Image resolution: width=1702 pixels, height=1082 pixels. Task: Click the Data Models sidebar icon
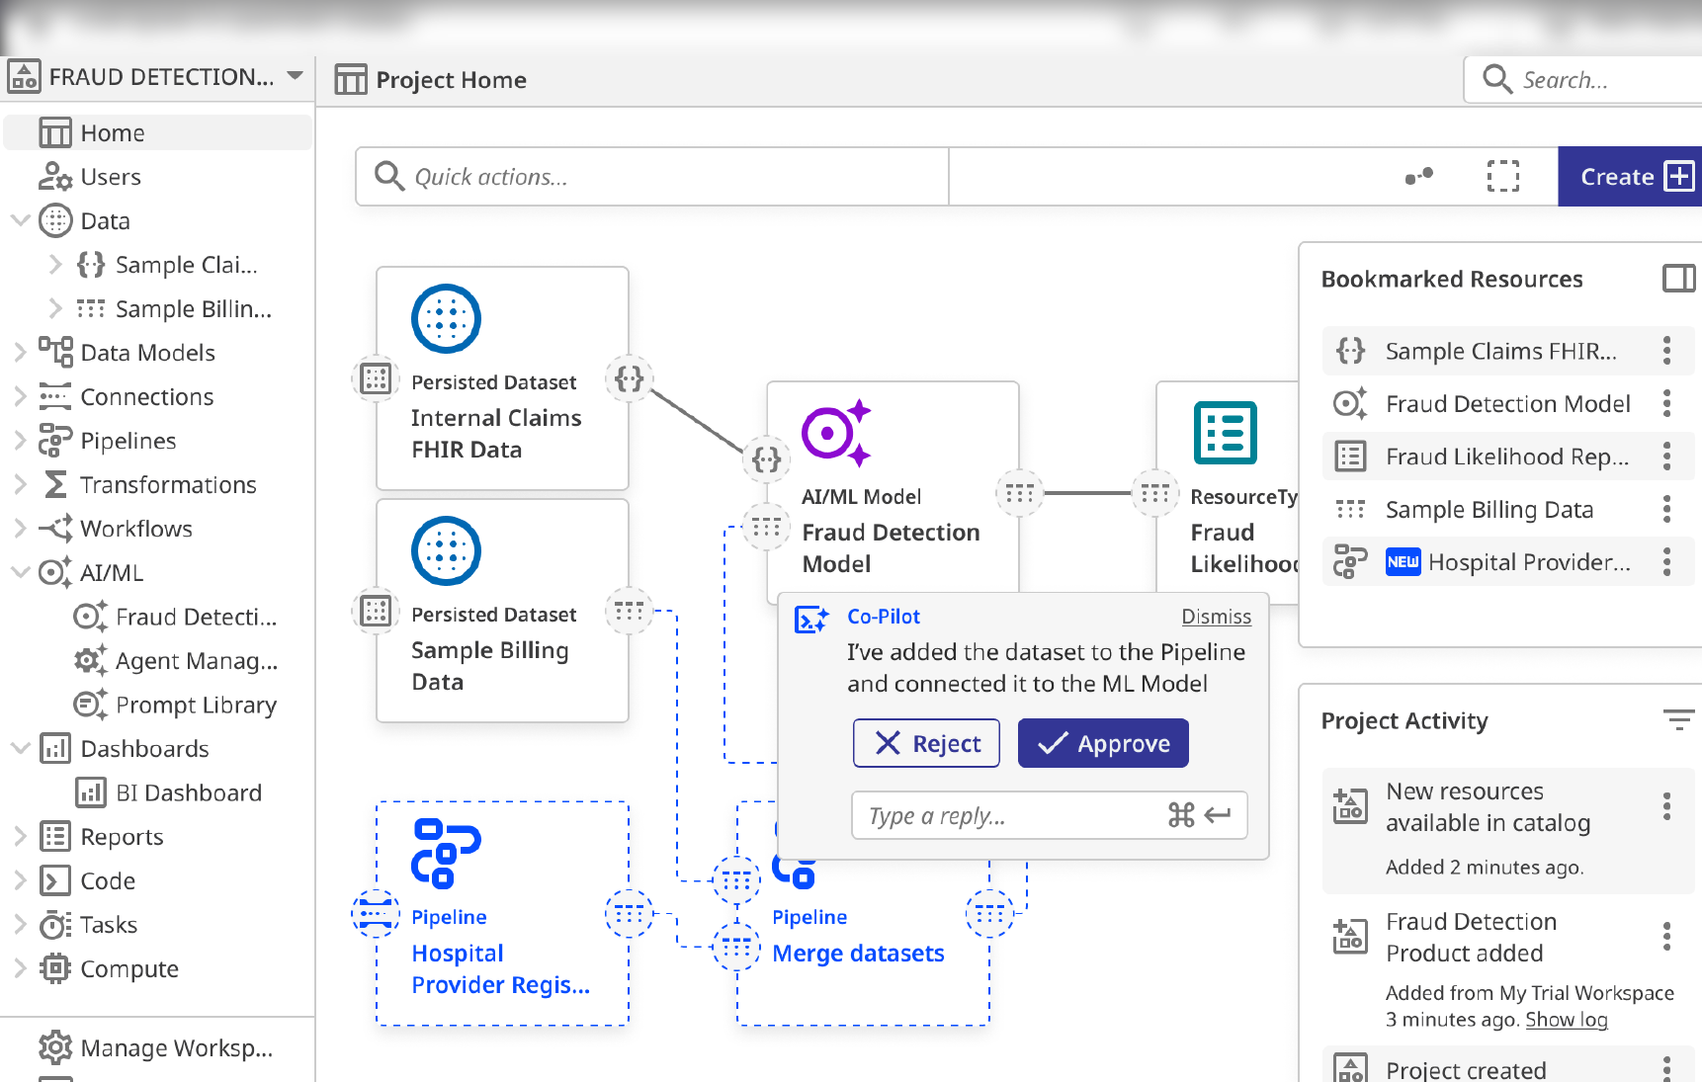coord(55,352)
